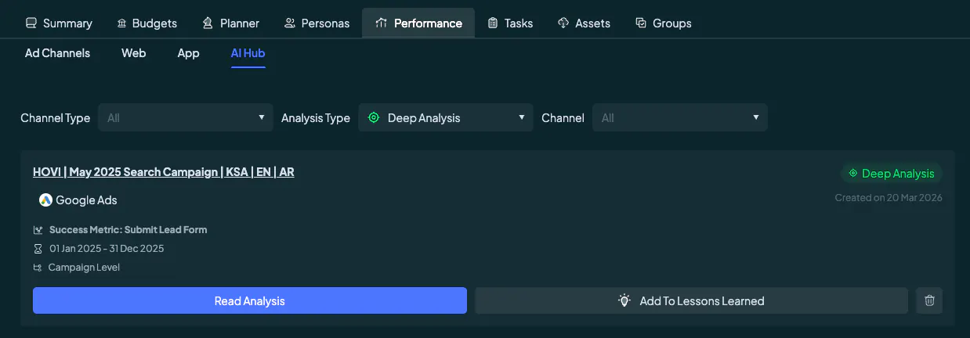This screenshot has height=338, width=970.
Task: Expand the Channel dropdown
Action: 680,117
